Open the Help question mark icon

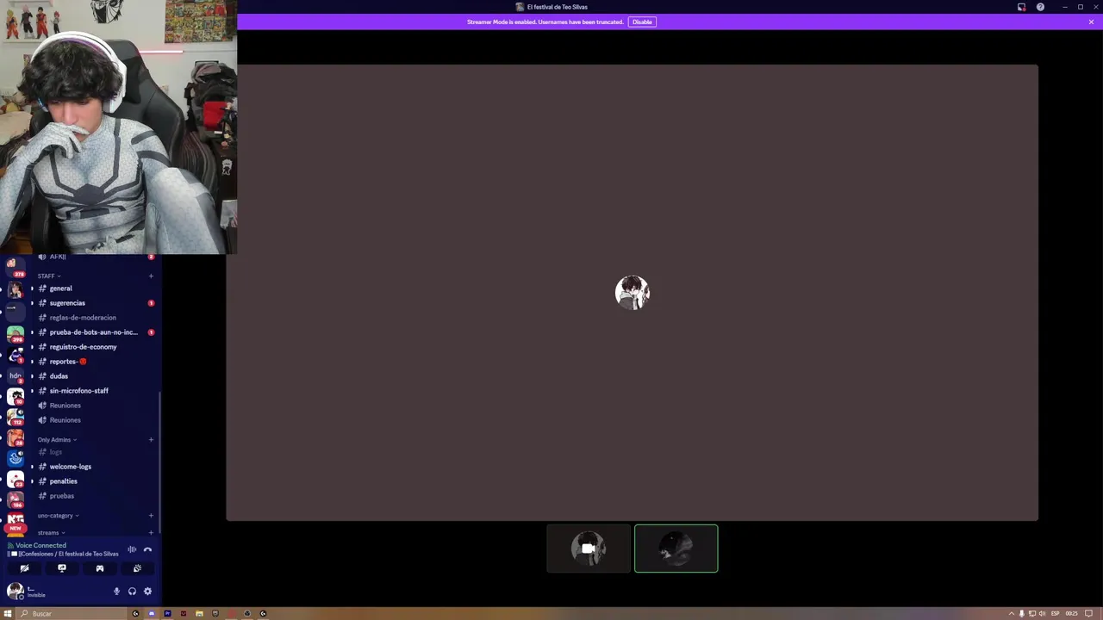[1040, 7]
